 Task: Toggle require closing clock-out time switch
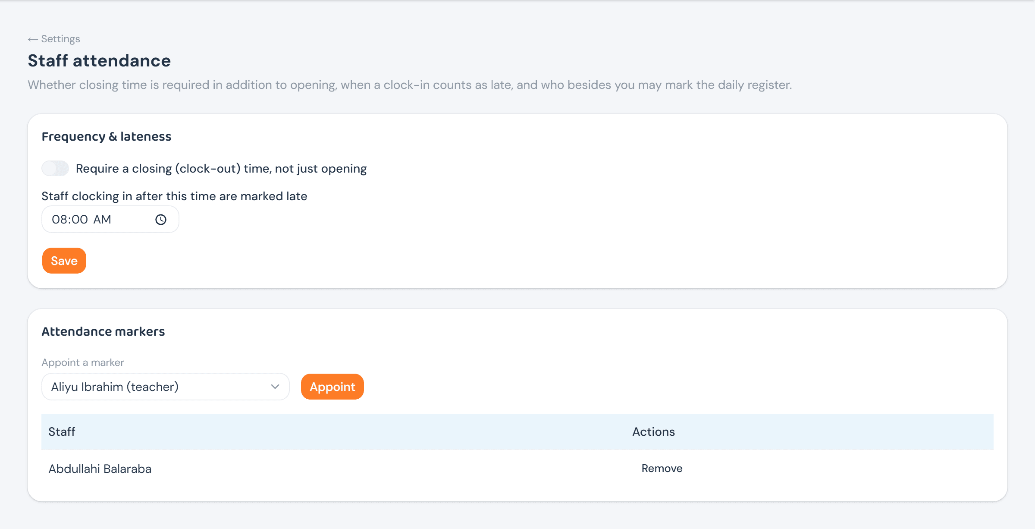pyautogui.click(x=55, y=168)
